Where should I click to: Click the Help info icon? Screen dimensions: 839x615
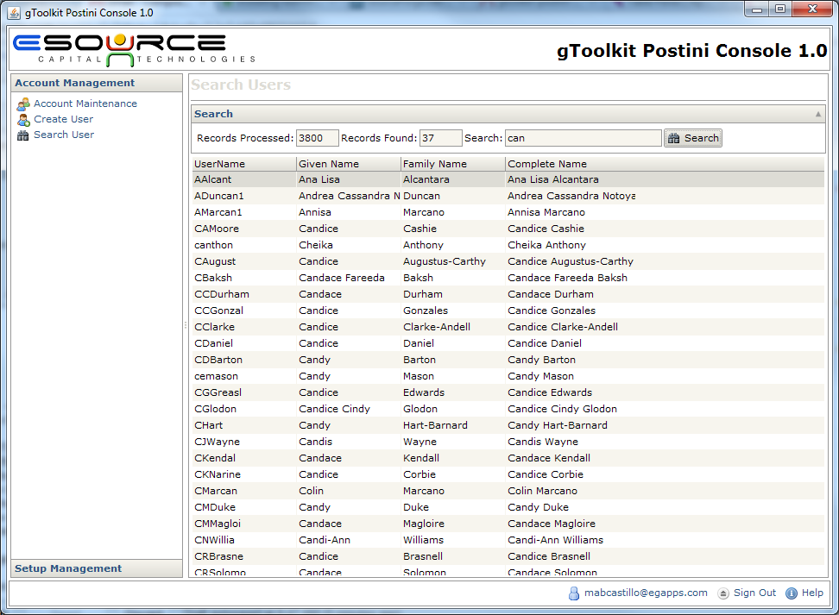tap(792, 593)
